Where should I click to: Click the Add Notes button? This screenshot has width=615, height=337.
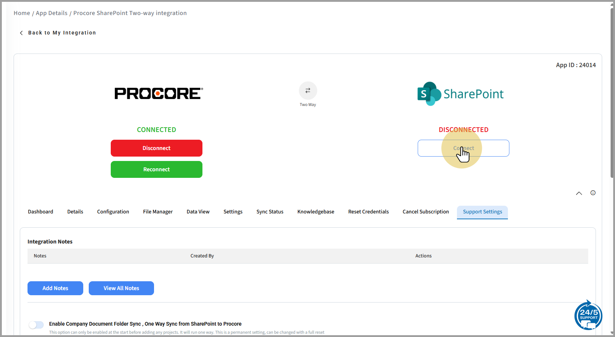pos(55,288)
